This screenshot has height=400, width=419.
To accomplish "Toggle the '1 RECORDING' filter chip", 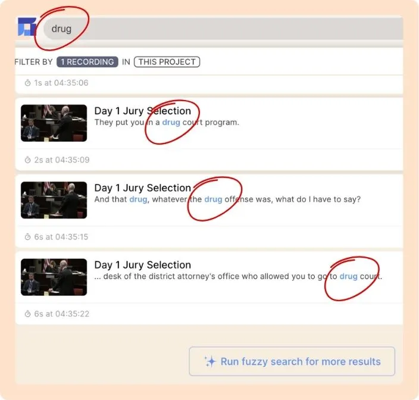I will click(87, 62).
